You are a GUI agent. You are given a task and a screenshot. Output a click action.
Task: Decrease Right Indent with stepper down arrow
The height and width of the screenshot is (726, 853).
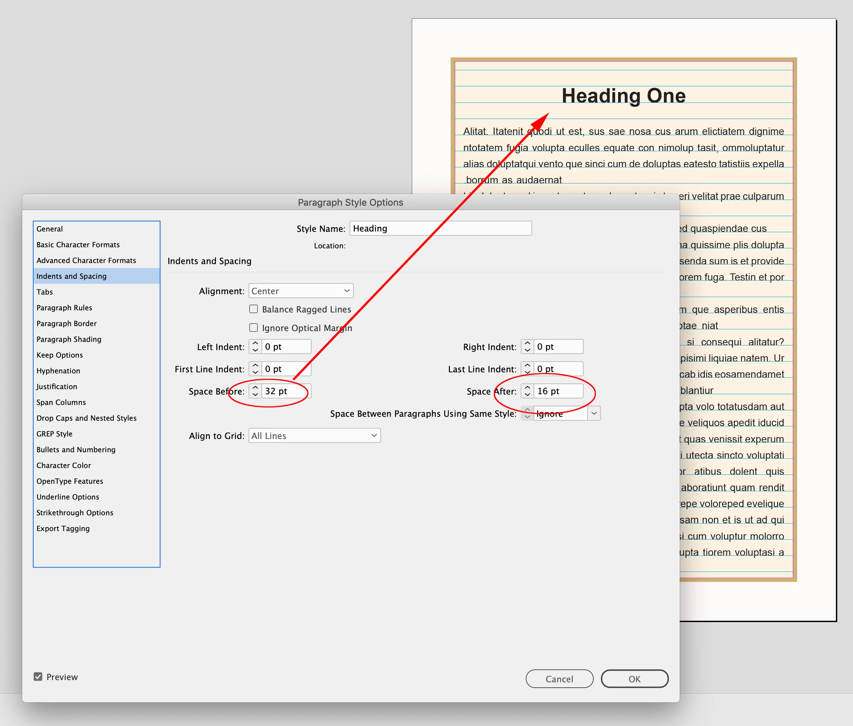point(527,350)
